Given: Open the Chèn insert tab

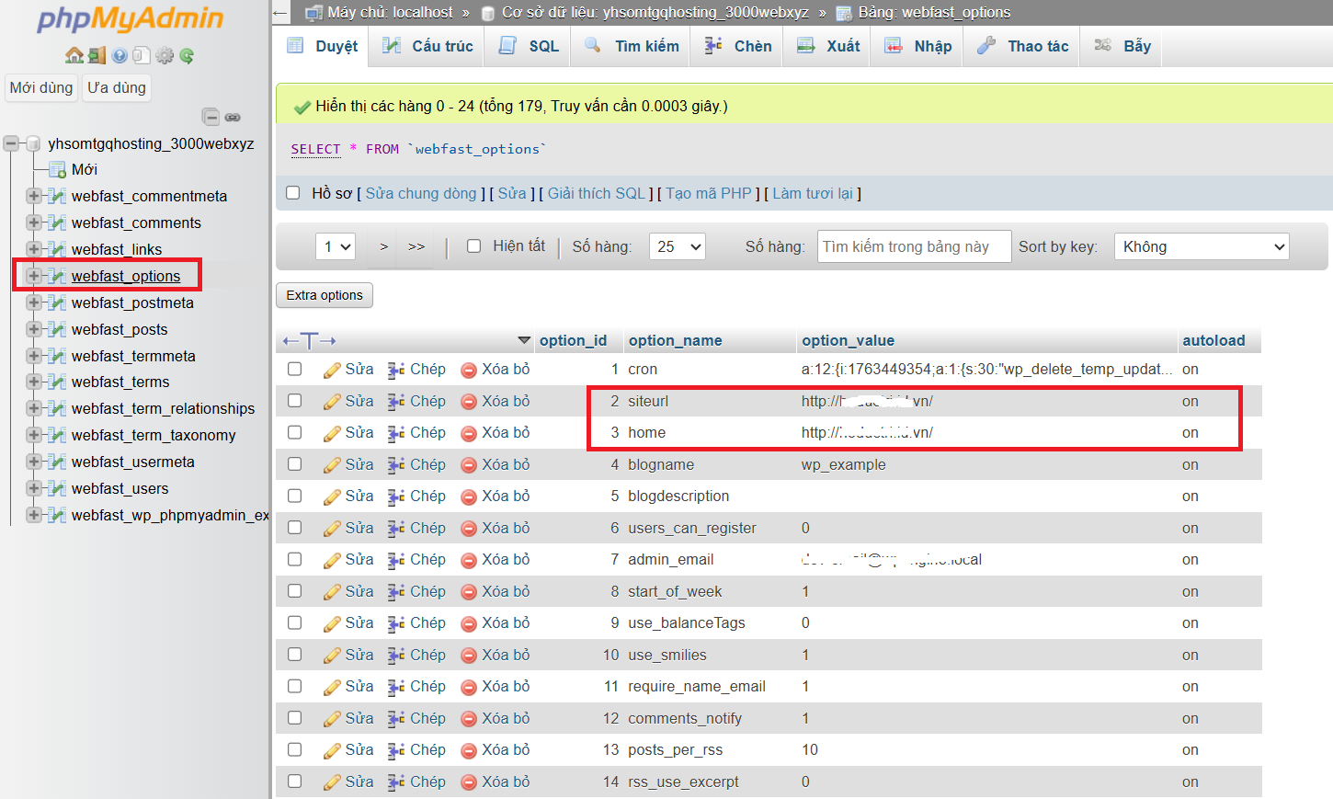Looking at the screenshot, I should click(737, 46).
